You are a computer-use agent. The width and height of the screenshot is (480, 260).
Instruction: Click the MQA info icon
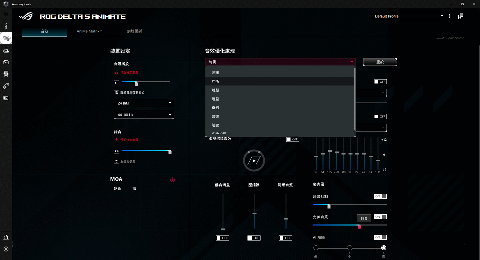(x=172, y=179)
